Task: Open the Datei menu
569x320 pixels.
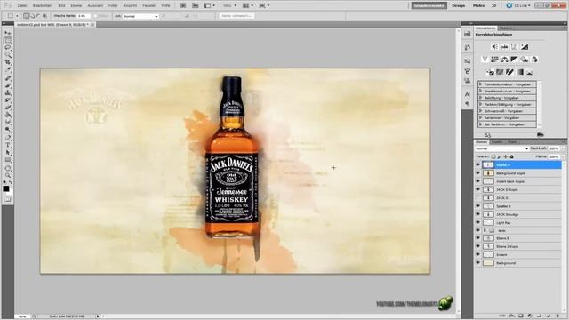Action: 21,5
